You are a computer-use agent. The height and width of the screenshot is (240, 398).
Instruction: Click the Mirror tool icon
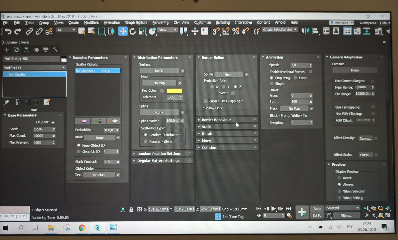click(305, 31)
